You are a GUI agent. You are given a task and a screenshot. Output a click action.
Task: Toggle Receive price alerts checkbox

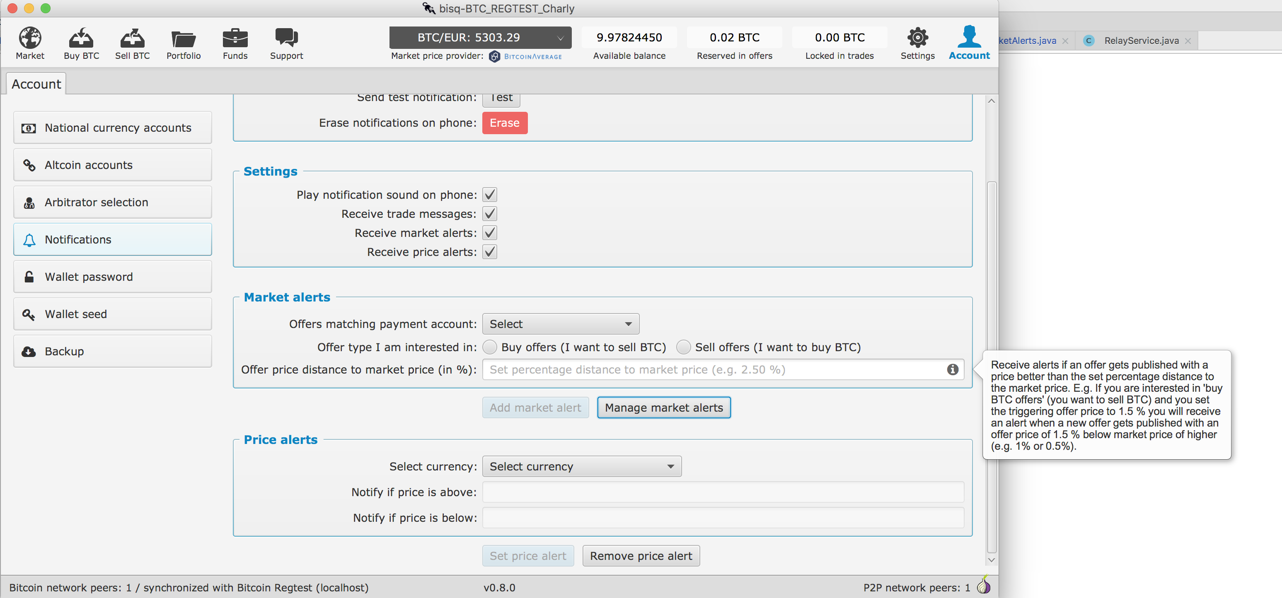[490, 252]
